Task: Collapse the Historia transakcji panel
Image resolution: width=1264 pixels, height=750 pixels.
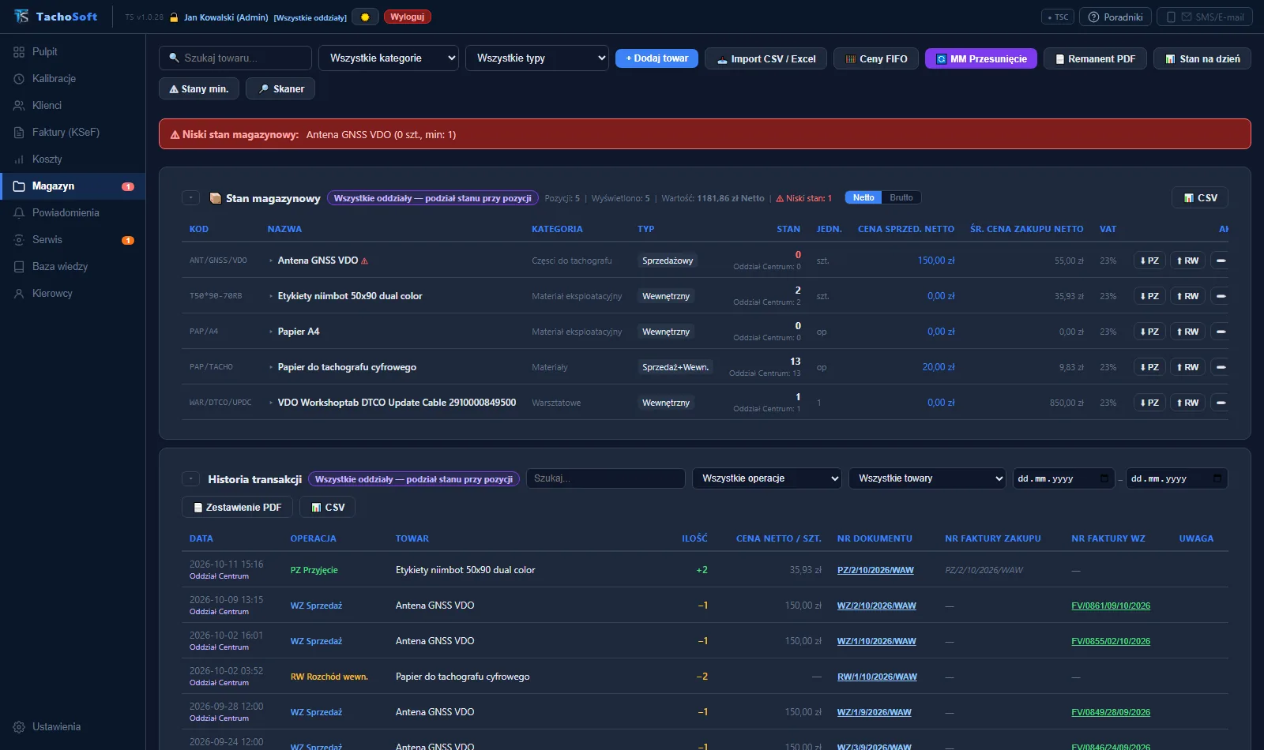Action: pos(190,478)
